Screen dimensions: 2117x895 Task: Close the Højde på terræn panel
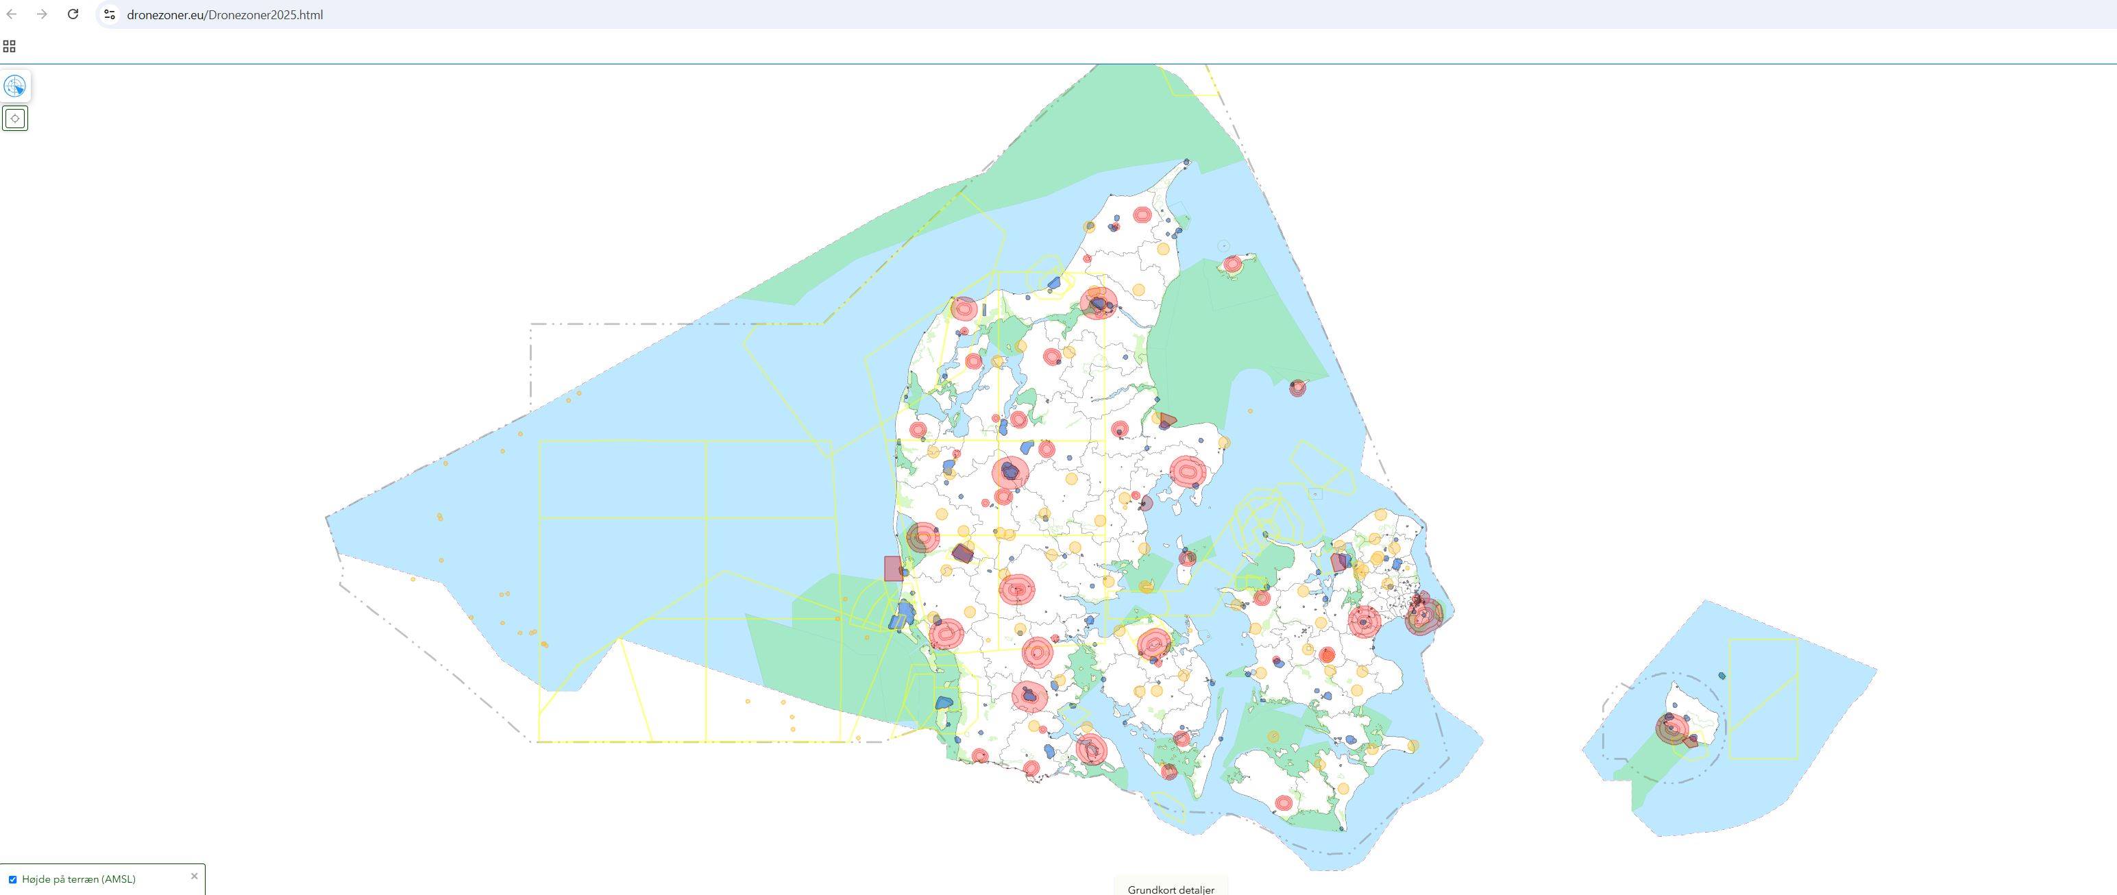(x=194, y=876)
